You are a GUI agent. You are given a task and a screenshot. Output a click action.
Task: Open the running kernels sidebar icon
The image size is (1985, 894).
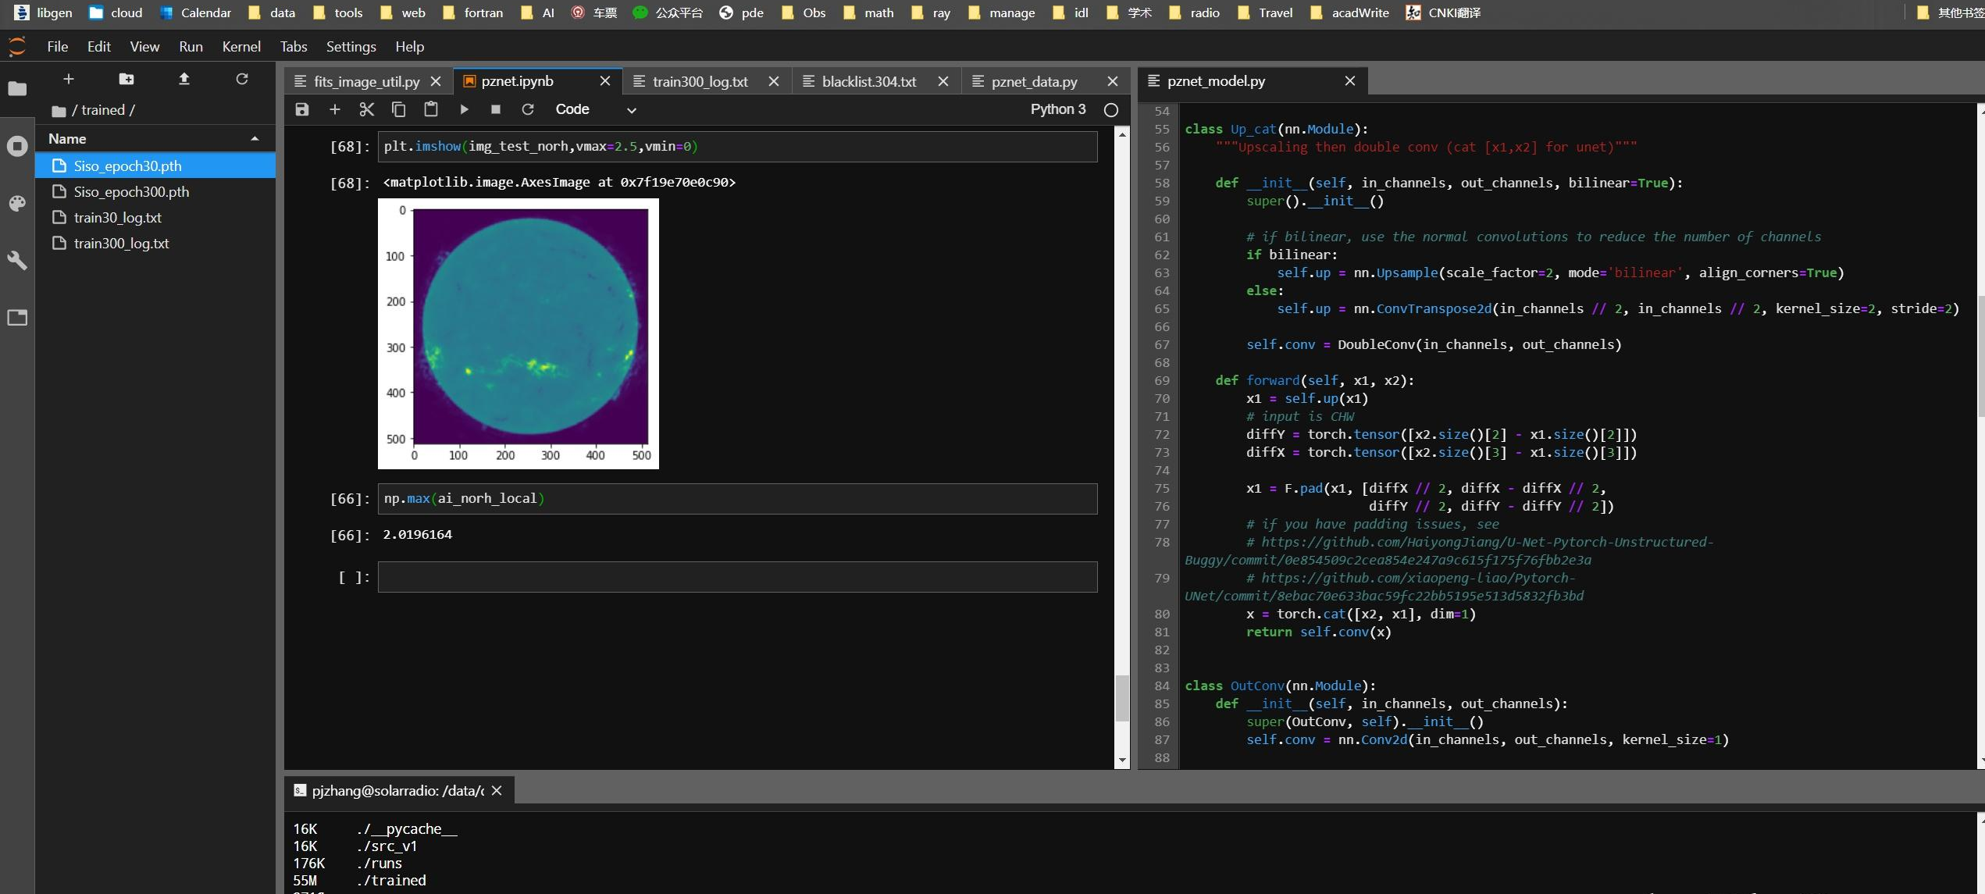pos(17,146)
